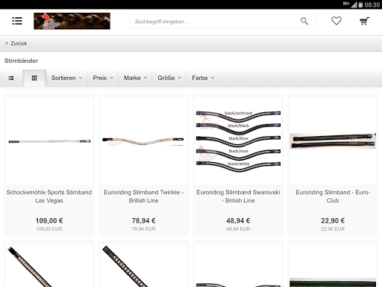Expand the Preis filter dropdown
This screenshot has width=382, height=287.
(x=103, y=78)
